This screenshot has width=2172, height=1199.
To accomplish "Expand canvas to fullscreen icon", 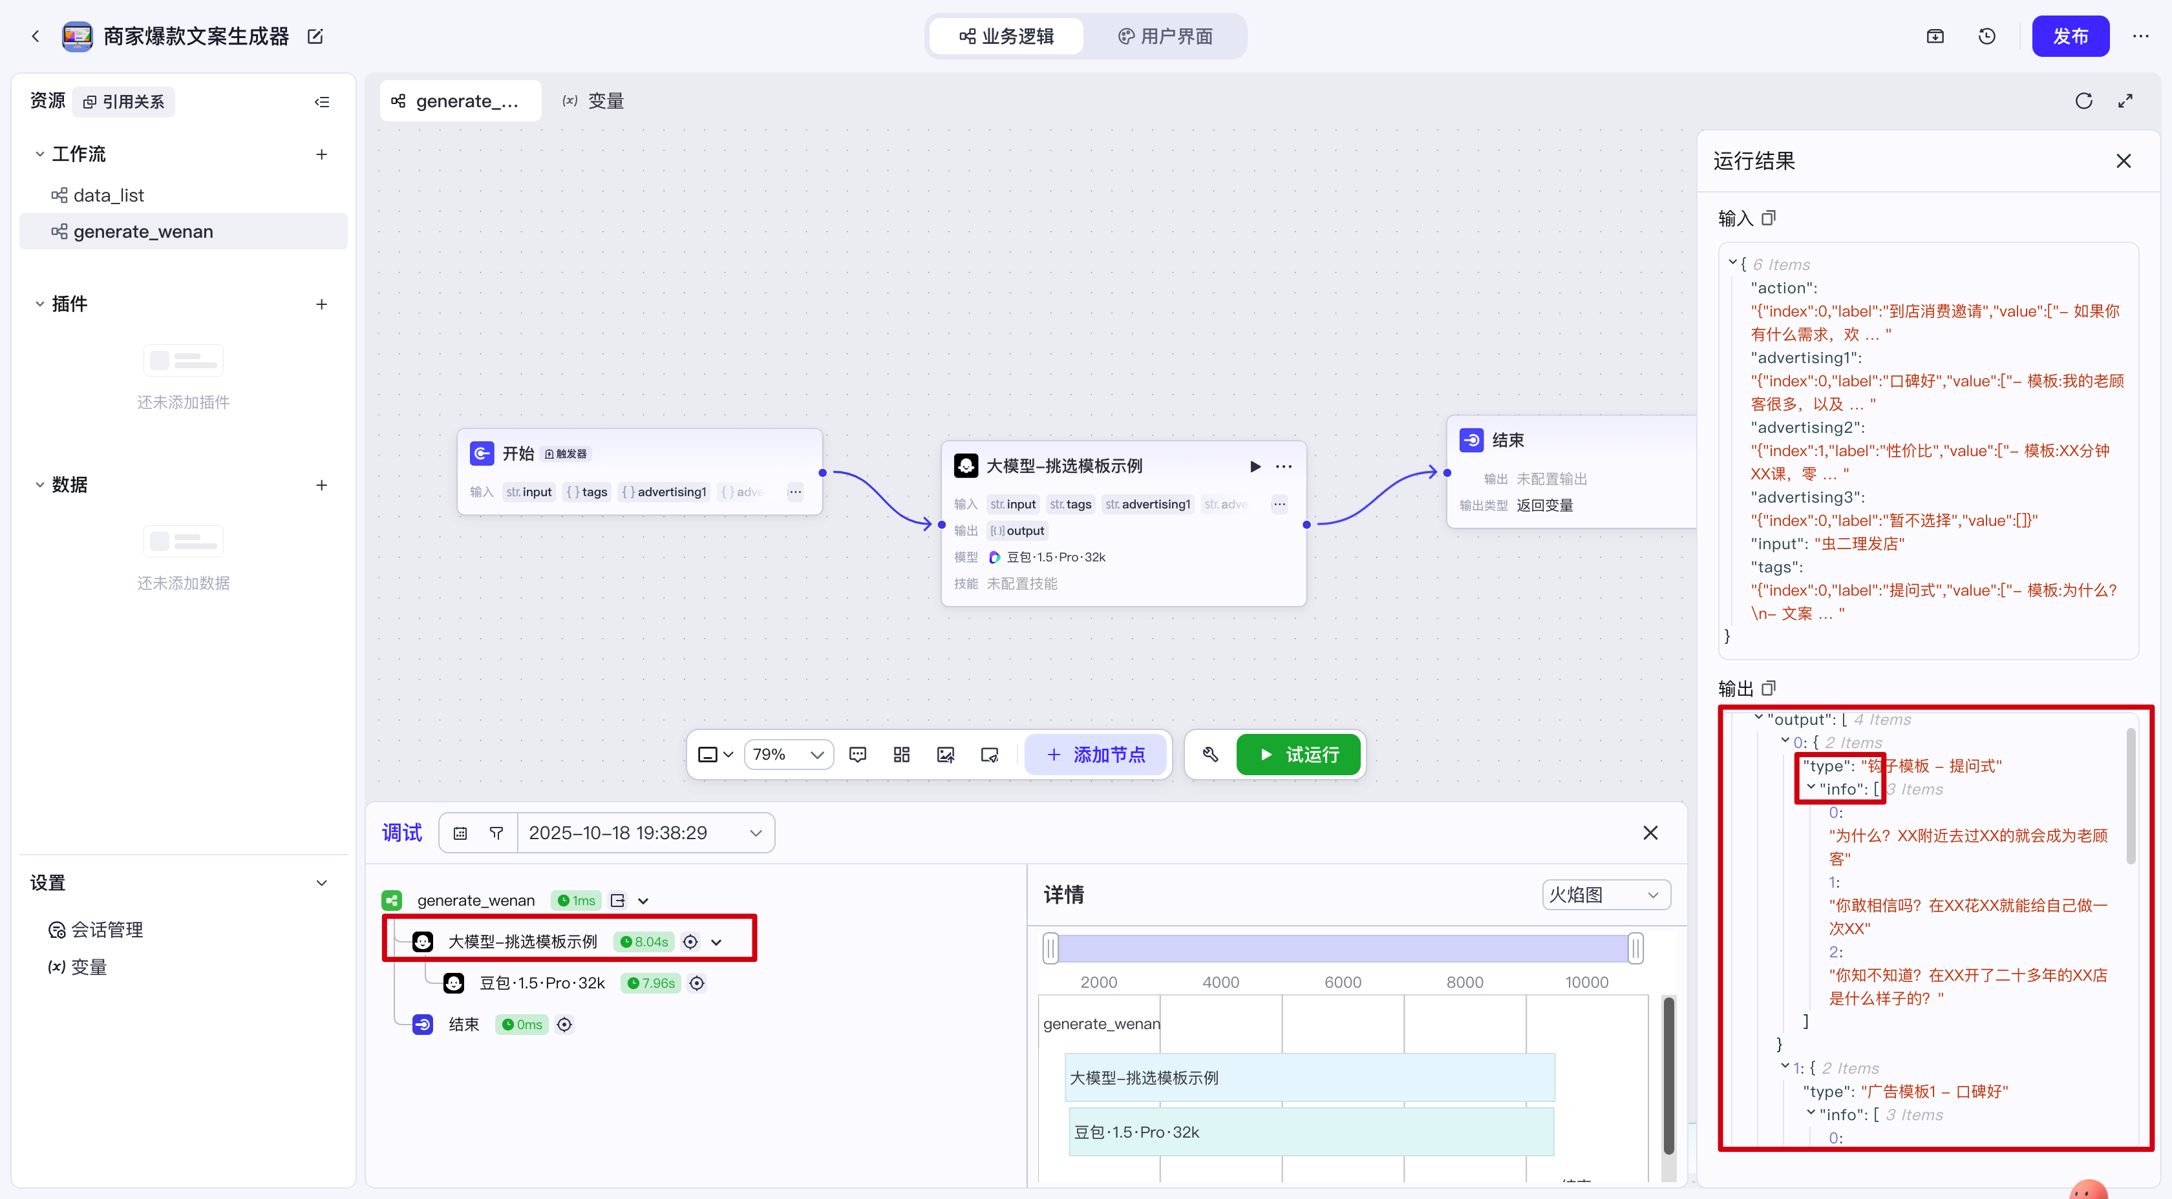I will (2125, 101).
